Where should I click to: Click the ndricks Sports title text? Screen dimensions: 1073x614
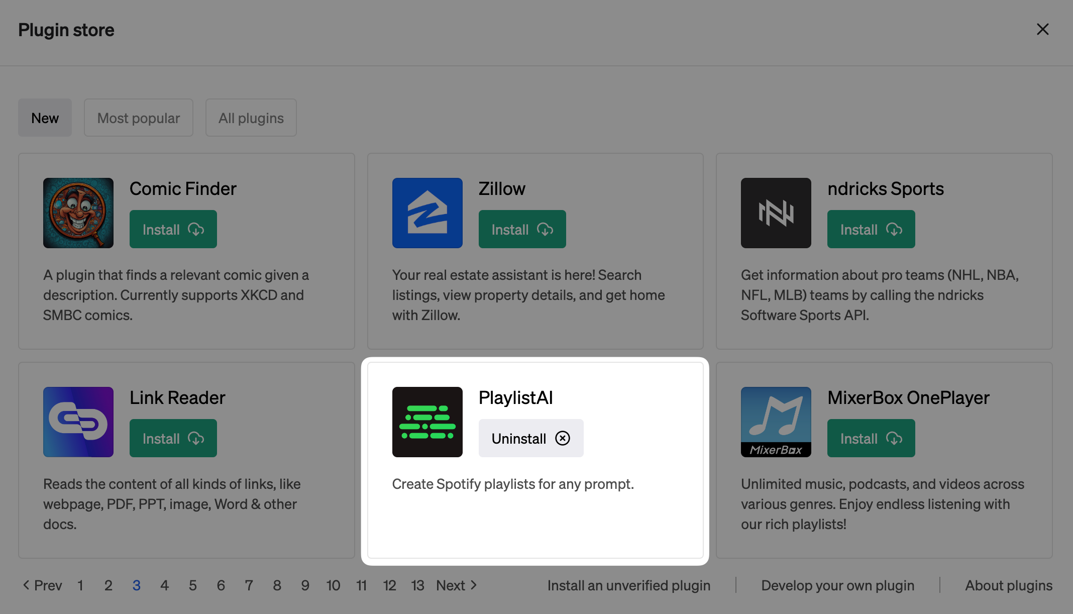click(x=886, y=189)
